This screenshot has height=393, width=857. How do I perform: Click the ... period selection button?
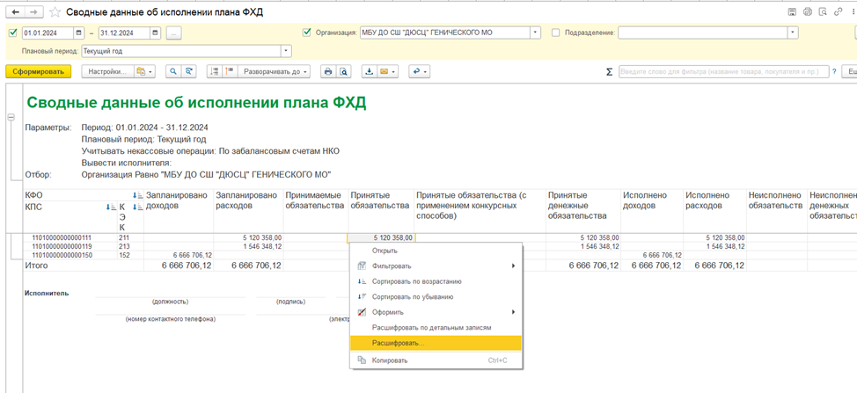[x=174, y=33]
